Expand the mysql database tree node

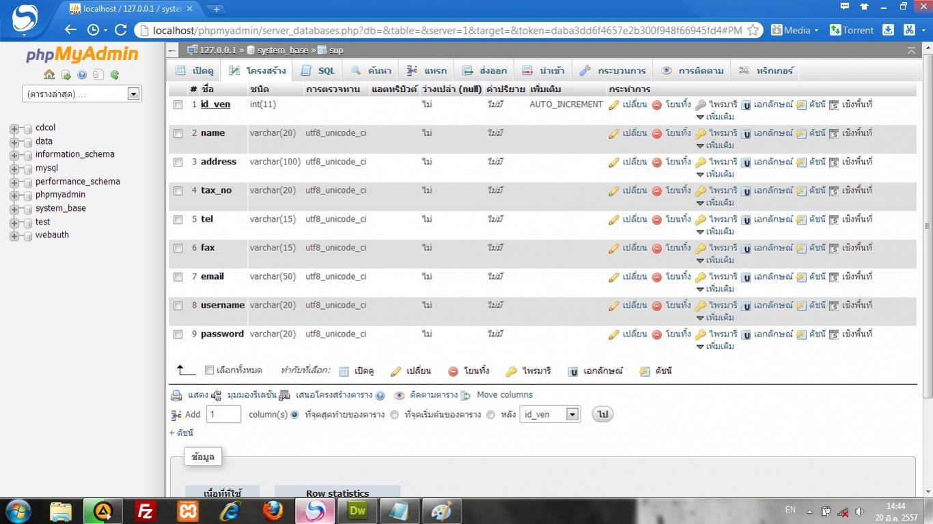[14, 169]
